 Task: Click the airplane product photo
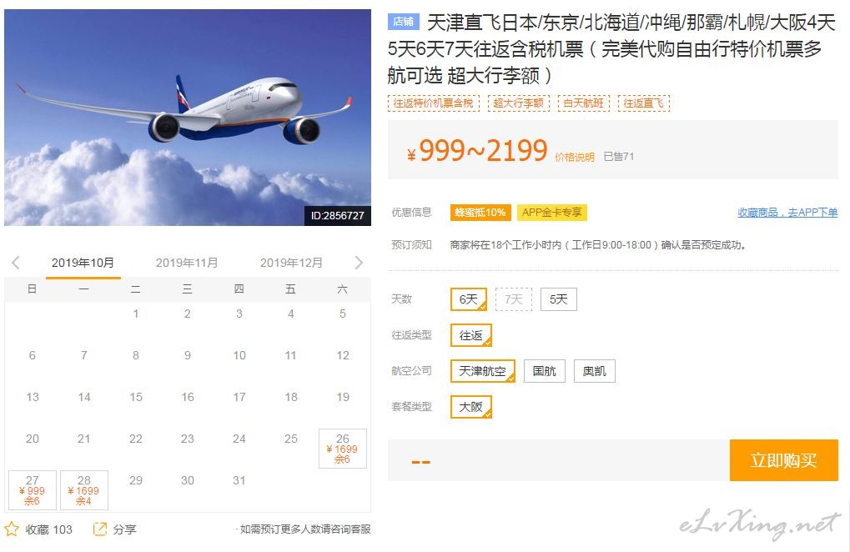coord(188,117)
